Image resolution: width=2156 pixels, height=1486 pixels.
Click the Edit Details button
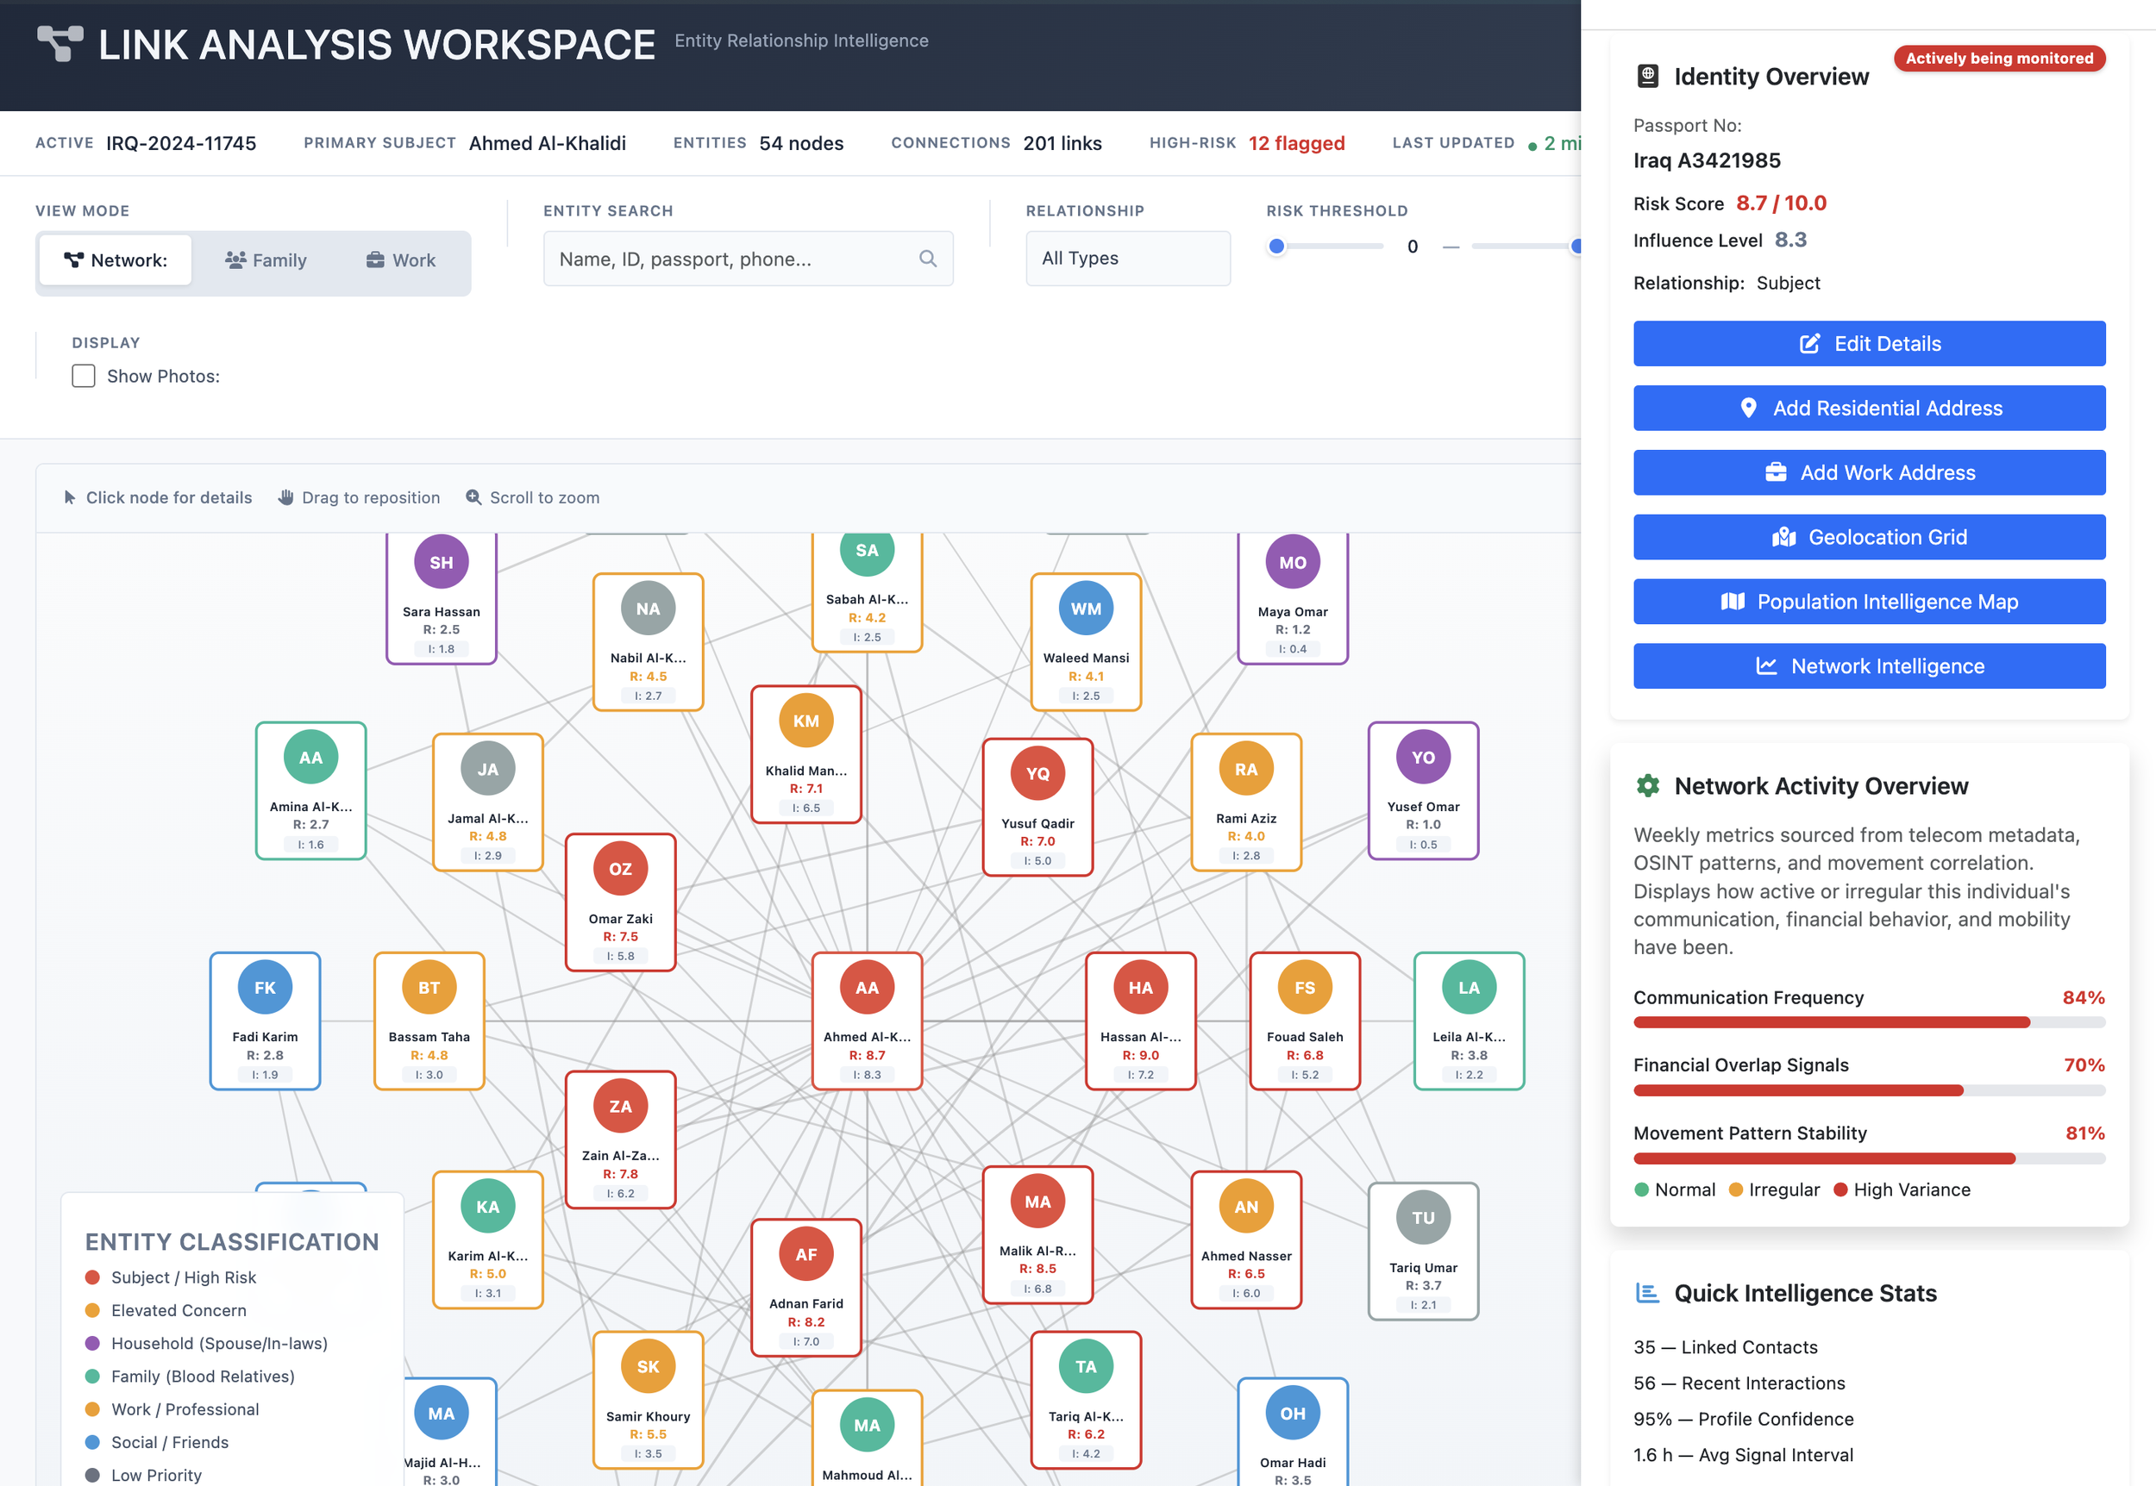tap(1868, 344)
